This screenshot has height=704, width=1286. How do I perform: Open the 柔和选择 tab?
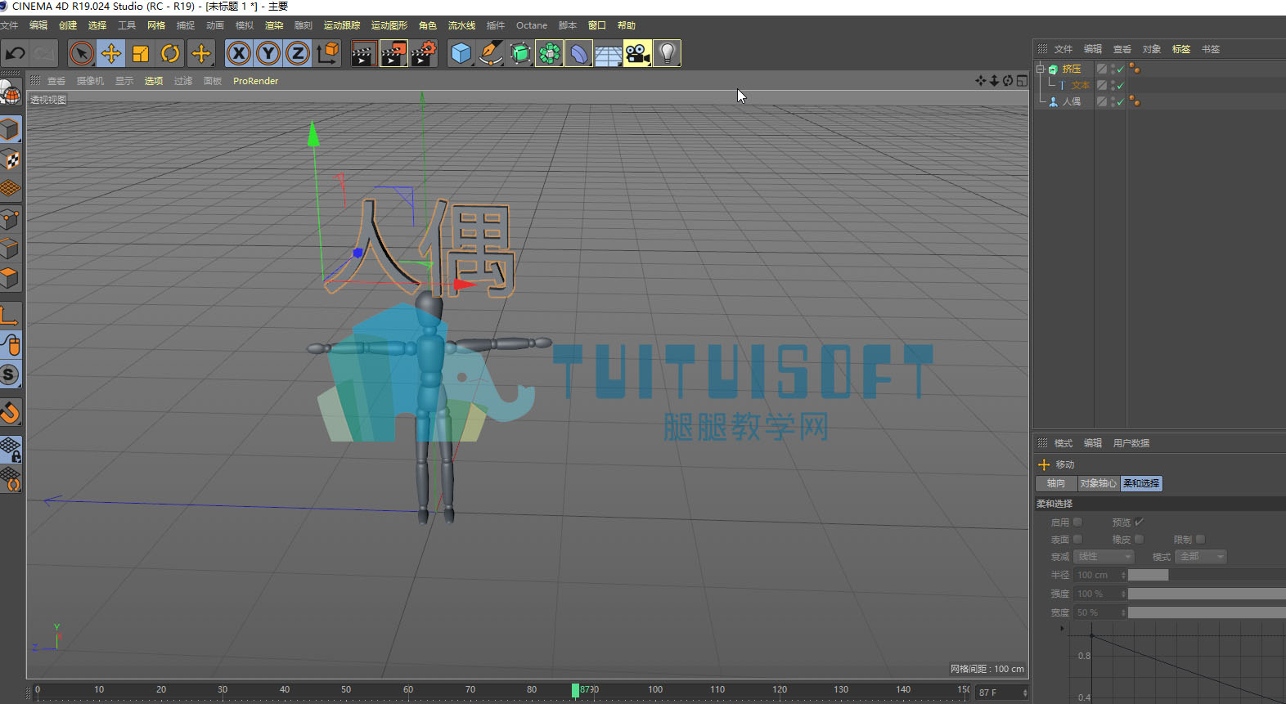(1141, 483)
